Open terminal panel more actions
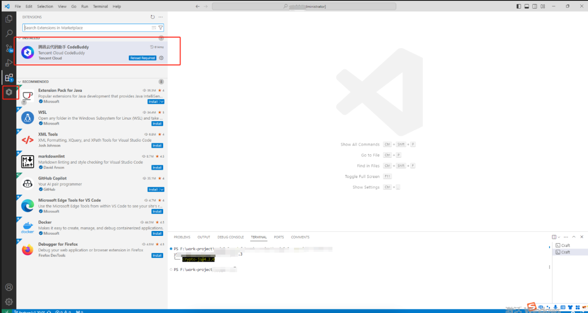 pyautogui.click(x=566, y=237)
